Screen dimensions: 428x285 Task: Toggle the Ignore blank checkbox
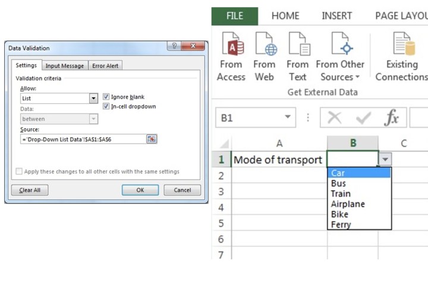[106, 97]
